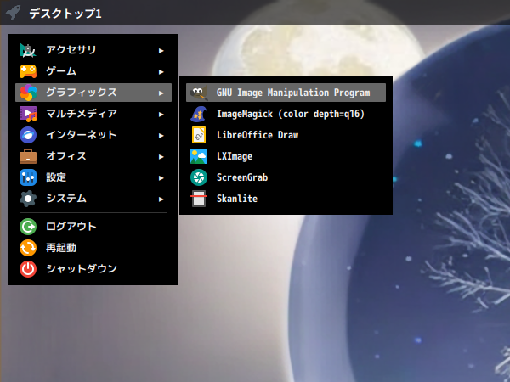Open the オフィス menu label
510x382 pixels.
pyautogui.click(x=66, y=156)
